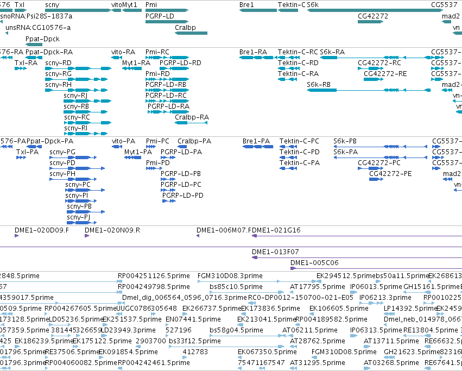Click the Myt1 gene arrow
Viewport: 462px width, 371px height.
tap(132, 10)
